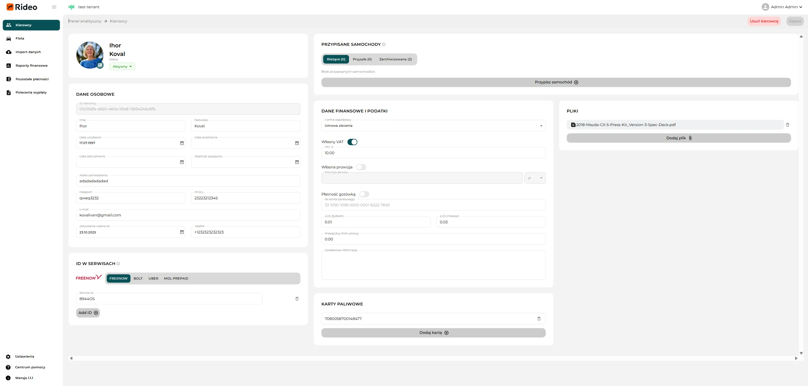
Task: Enable the Własna prowizja switch
Action: [x=361, y=167]
